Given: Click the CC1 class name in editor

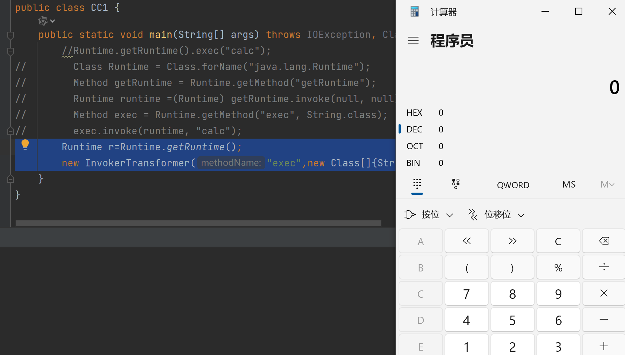Looking at the screenshot, I should (100, 8).
